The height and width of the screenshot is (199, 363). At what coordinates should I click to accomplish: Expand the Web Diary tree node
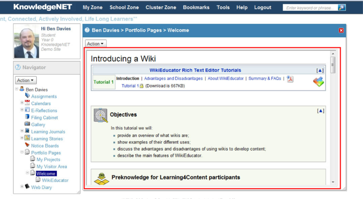tap(22, 186)
